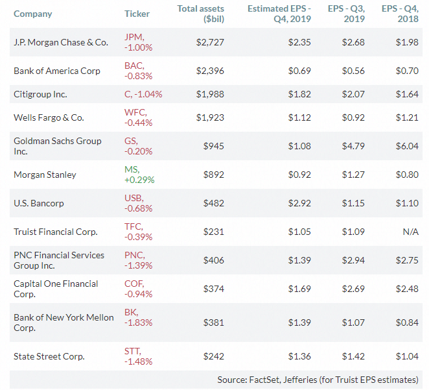
Task: Click the JPM ticker link
Action: [x=134, y=37]
